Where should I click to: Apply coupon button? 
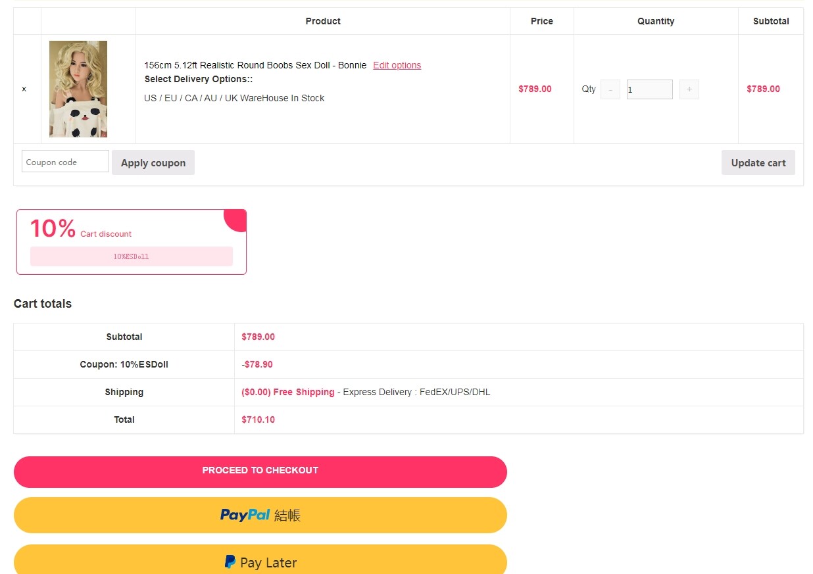(x=153, y=163)
